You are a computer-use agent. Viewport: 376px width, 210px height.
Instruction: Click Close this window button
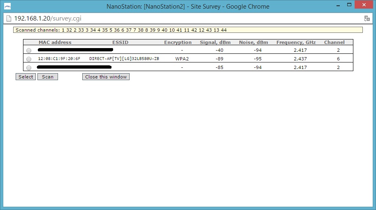pyautogui.click(x=106, y=77)
